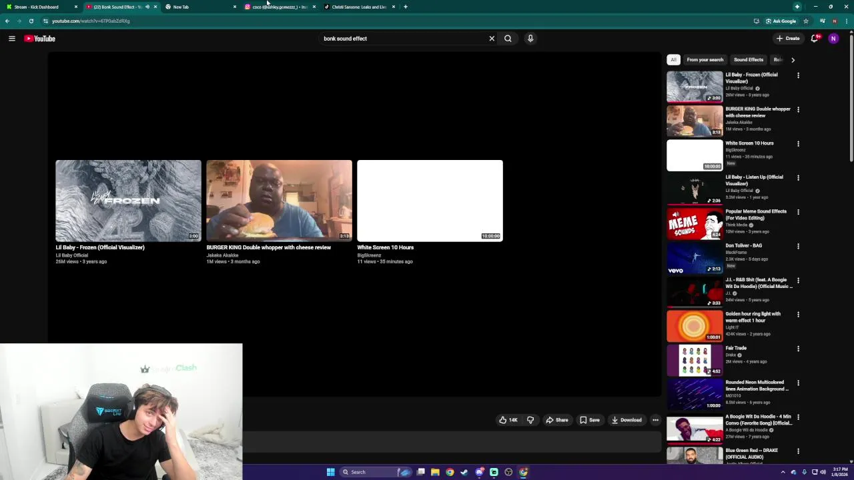854x480 pixels.
Task: Open options for Don Toliver - BAG
Action: pos(798,246)
